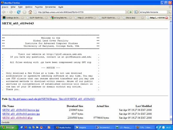
Task: Click the Download Size column header
Action: click(75, 106)
